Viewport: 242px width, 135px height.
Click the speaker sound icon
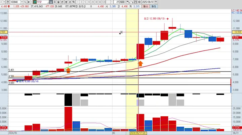(29, 2)
